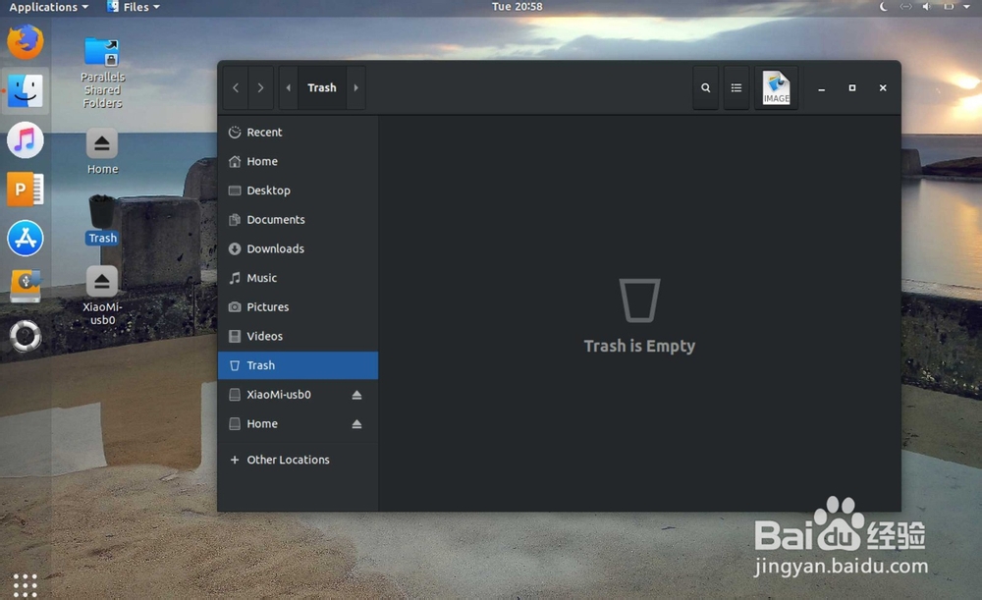
Task: Launch the music player dock icon
Action: point(26,139)
